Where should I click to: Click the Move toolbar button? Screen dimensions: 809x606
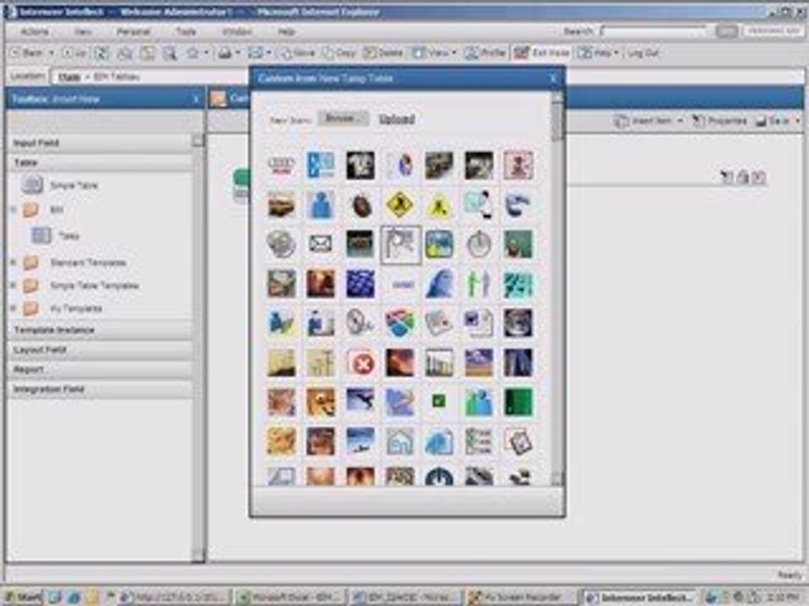[x=297, y=52]
